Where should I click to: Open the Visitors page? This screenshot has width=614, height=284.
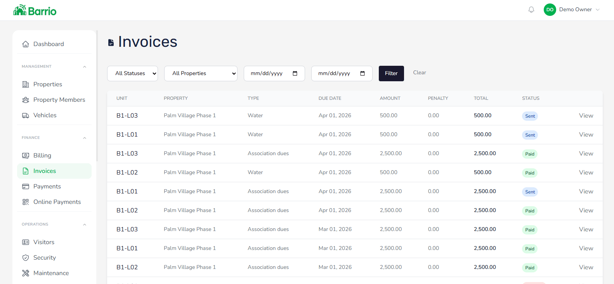[x=54, y=242]
